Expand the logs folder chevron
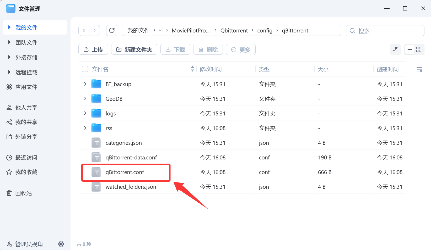431x250 pixels. coord(85,113)
